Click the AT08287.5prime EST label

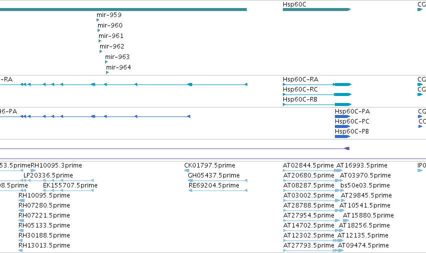[x=309, y=185]
